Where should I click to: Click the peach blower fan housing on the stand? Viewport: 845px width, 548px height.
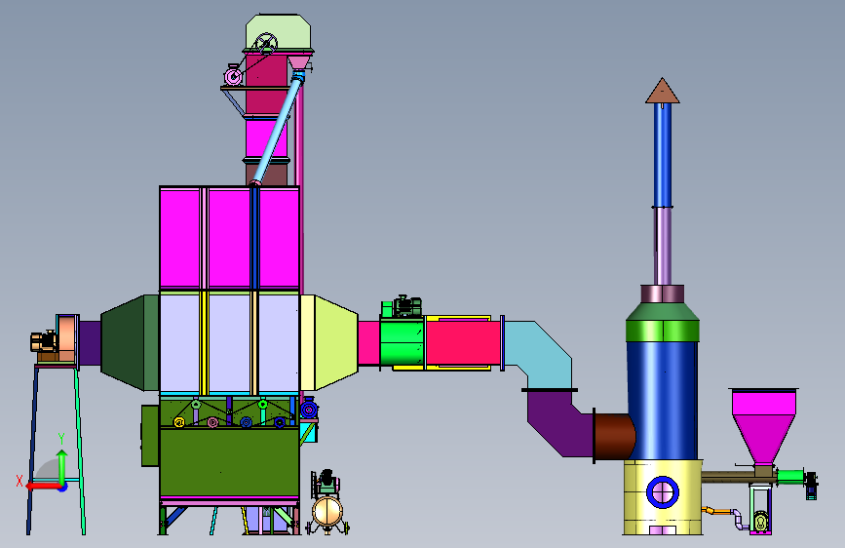pyautogui.click(x=65, y=338)
